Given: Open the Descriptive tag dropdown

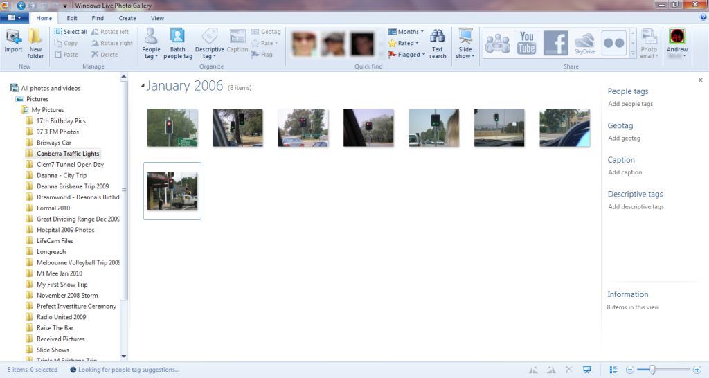Looking at the screenshot, I should [x=209, y=44].
